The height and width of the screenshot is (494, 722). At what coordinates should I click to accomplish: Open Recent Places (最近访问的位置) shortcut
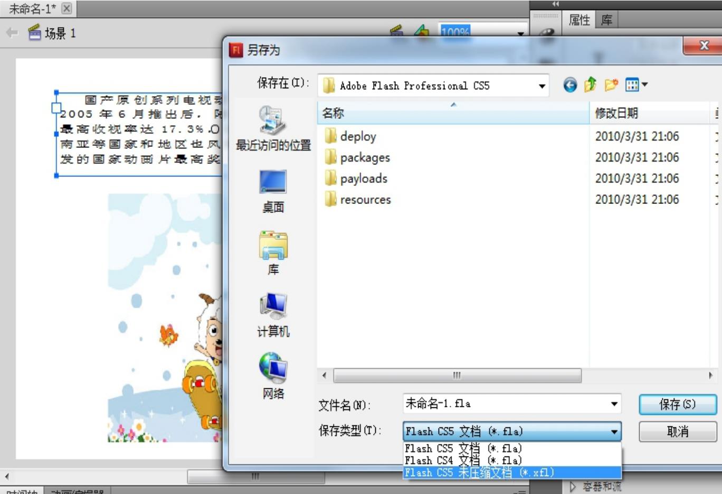(x=273, y=128)
